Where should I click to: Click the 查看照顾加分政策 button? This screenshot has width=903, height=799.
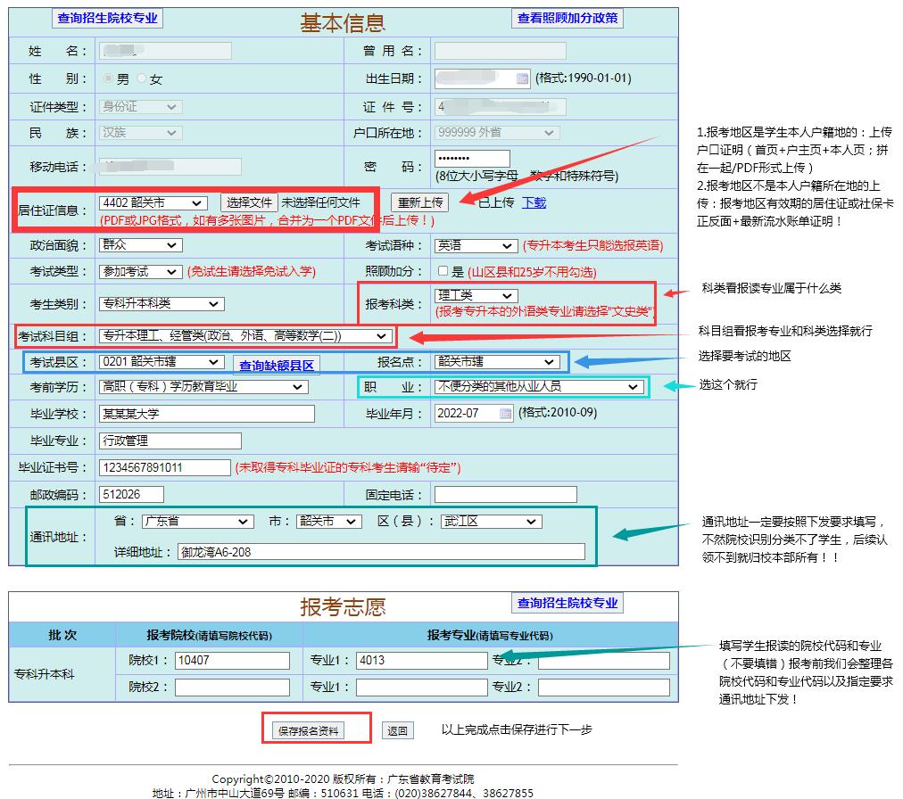pyautogui.click(x=567, y=18)
